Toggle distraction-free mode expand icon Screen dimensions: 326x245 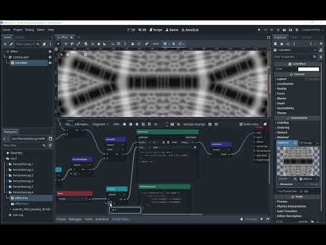pos(268,37)
